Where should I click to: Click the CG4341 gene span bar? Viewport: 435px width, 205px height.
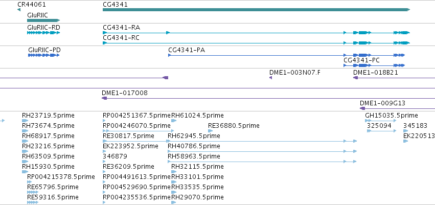click(x=256, y=10)
